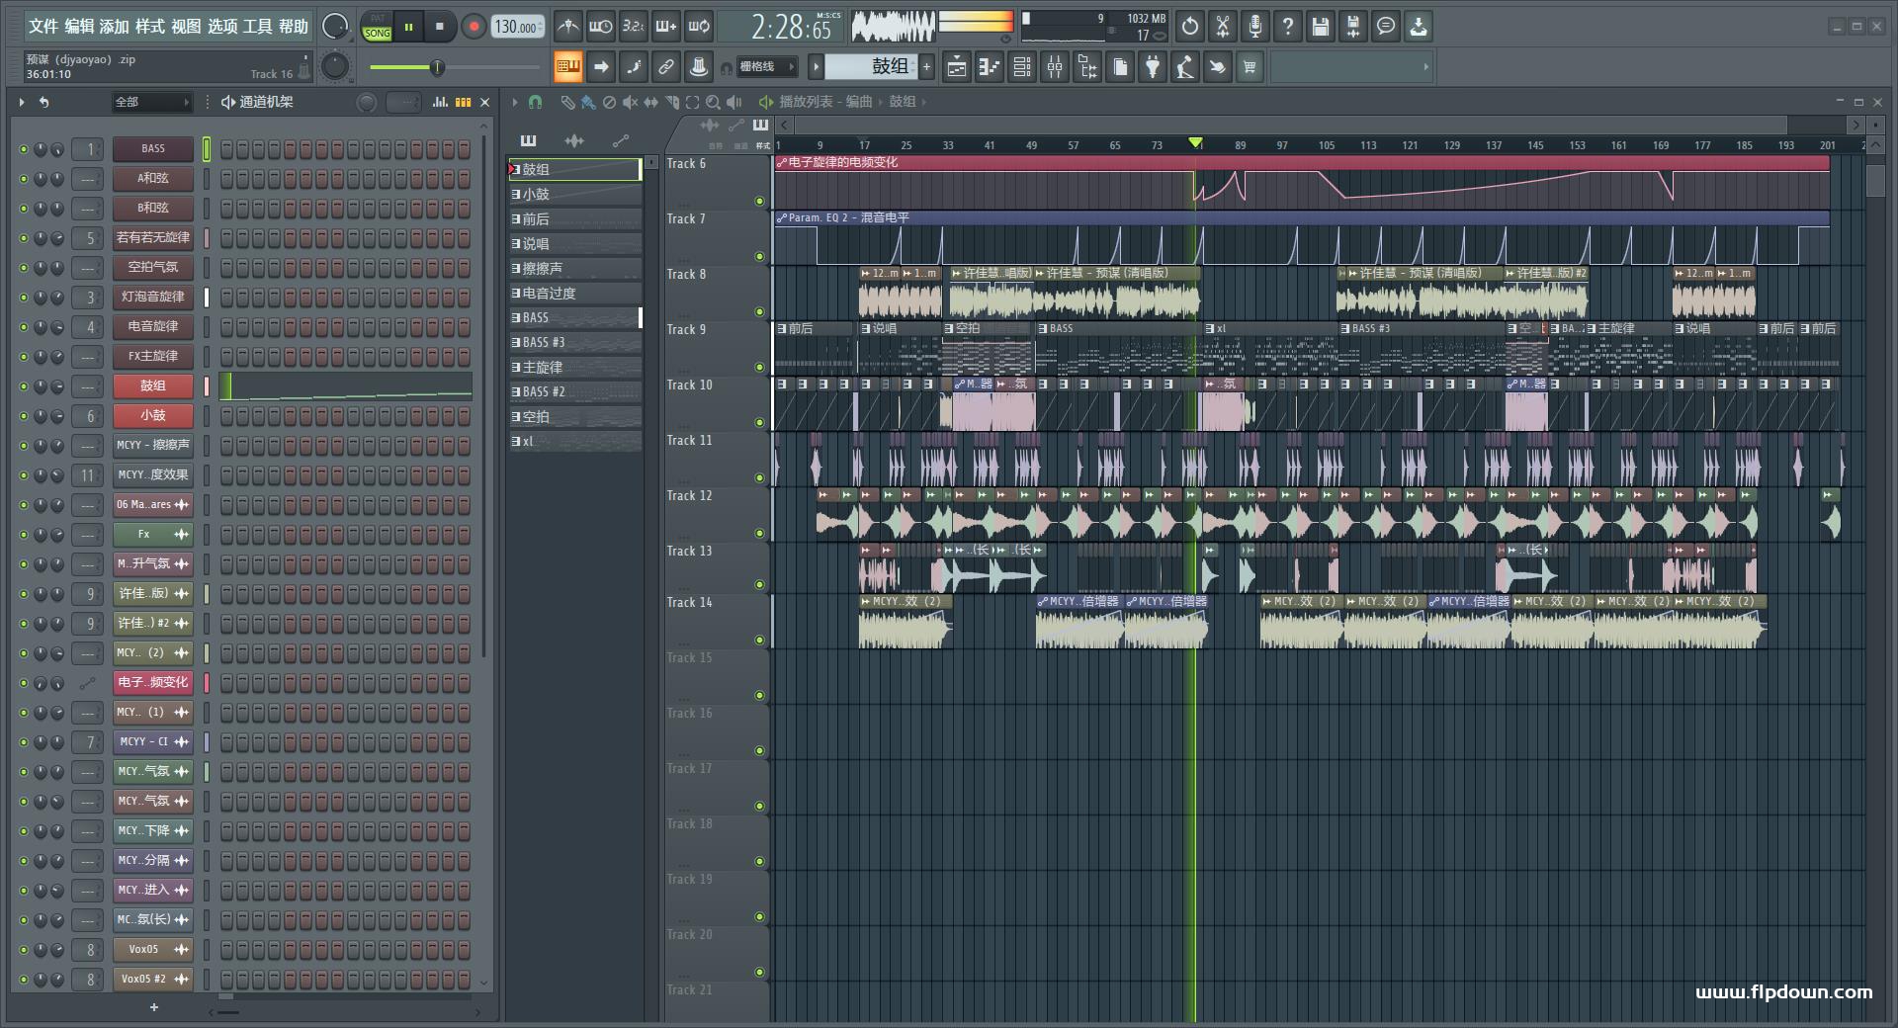Toggle loop recording icon
Image resolution: width=1898 pixels, height=1028 pixels.
[699, 27]
